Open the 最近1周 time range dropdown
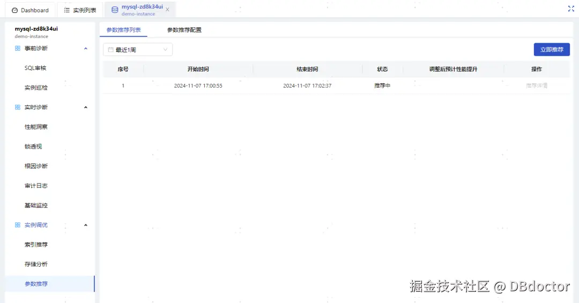 (138, 50)
